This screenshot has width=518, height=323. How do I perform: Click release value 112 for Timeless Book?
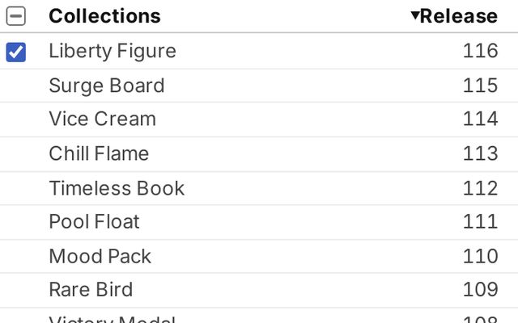tap(480, 188)
